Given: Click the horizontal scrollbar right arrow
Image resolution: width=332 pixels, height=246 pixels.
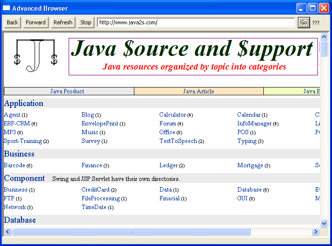Looking at the screenshot, I should pos(315,232).
